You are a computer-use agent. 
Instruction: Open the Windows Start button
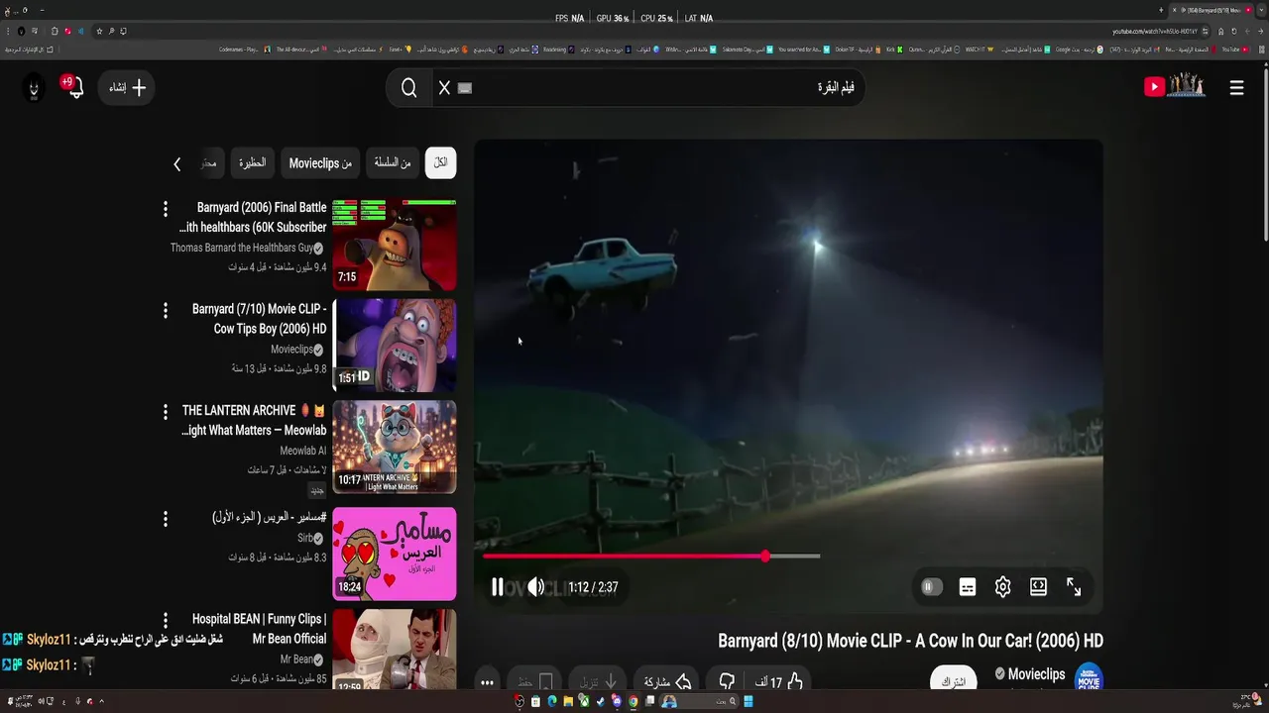(x=749, y=701)
